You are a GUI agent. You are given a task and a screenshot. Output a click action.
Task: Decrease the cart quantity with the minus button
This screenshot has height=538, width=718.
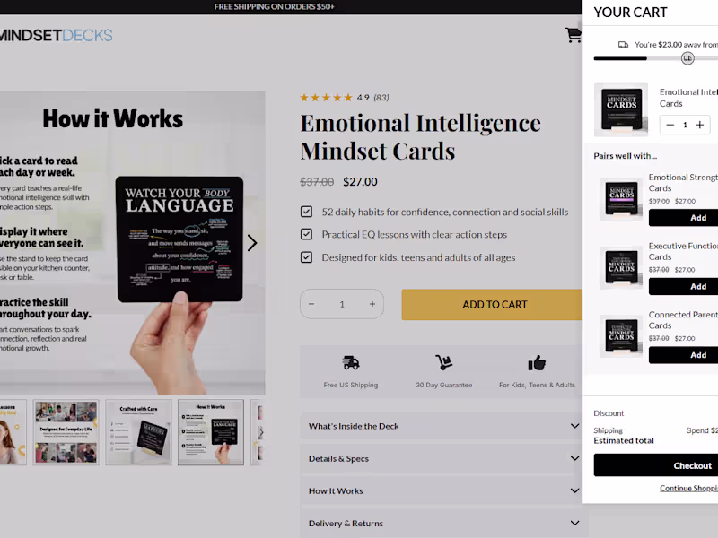coord(670,125)
